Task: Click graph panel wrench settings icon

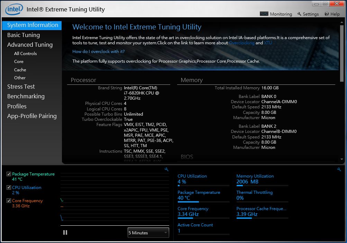Action: click(x=166, y=170)
